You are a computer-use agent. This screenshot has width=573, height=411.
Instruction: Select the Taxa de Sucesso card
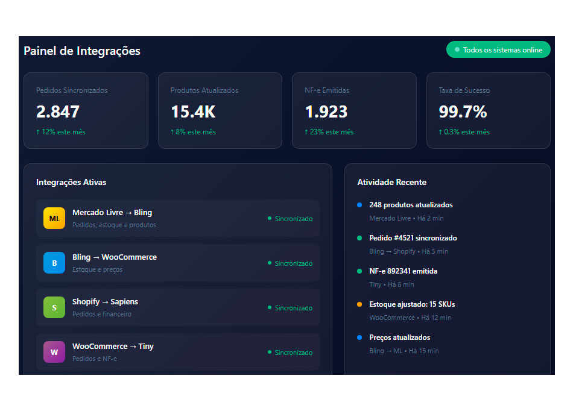(488, 110)
